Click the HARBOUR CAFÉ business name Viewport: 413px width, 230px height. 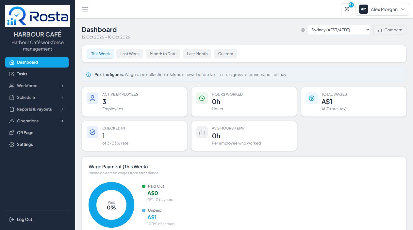(x=38, y=34)
